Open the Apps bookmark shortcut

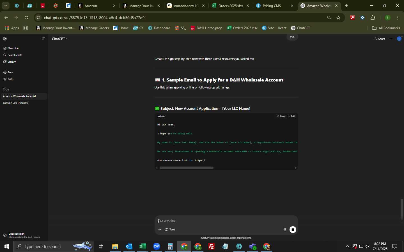[x=12, y=28]
